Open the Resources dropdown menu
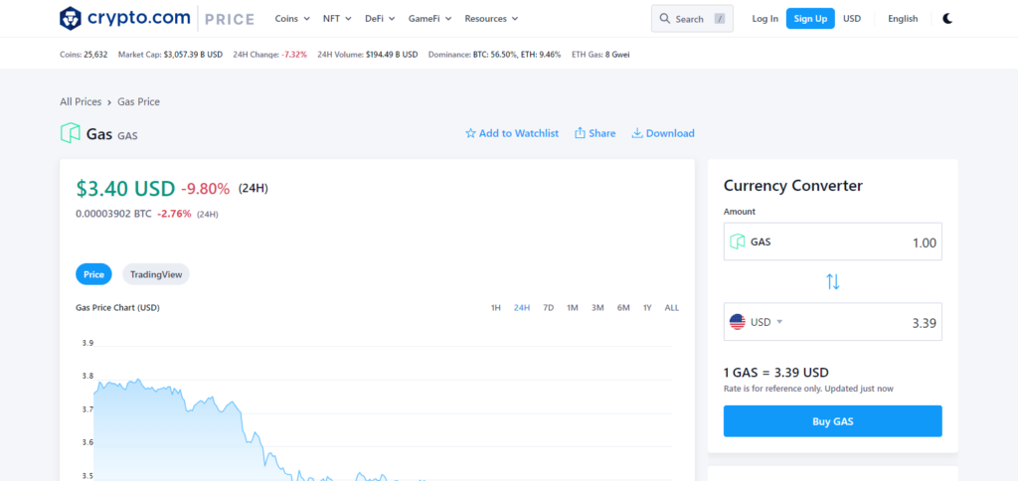Viewport: 1018px width, 481px height. (491, 19)
